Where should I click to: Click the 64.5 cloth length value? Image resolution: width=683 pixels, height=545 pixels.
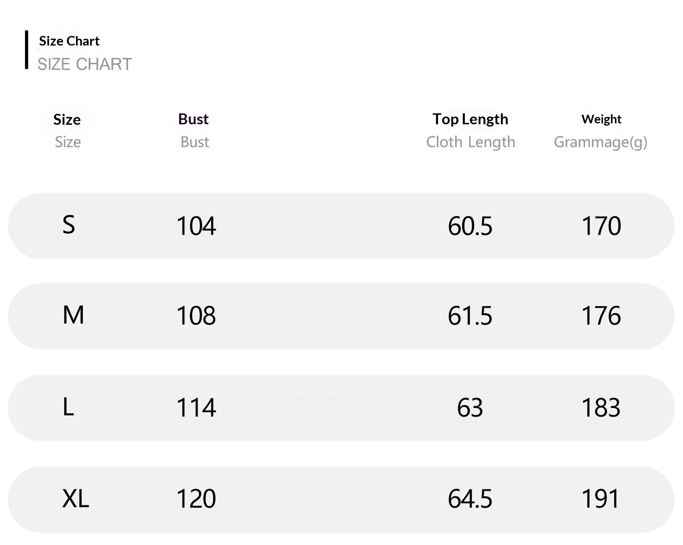tap(470, 499)
